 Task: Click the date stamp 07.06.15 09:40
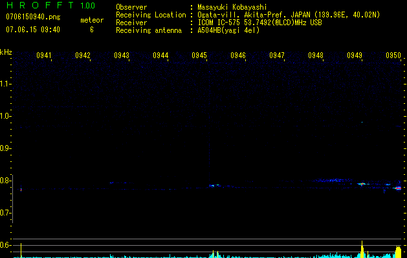coord(33,30)
